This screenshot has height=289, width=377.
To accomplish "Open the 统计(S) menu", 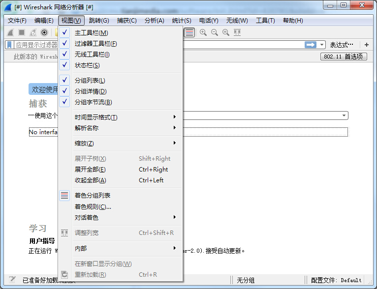I will 182,21.
